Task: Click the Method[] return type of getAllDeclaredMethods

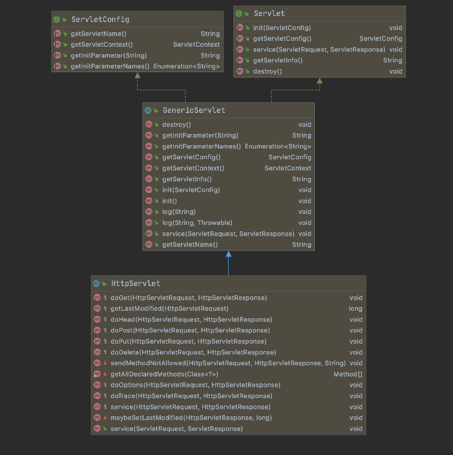Action: tap(348, 374)
